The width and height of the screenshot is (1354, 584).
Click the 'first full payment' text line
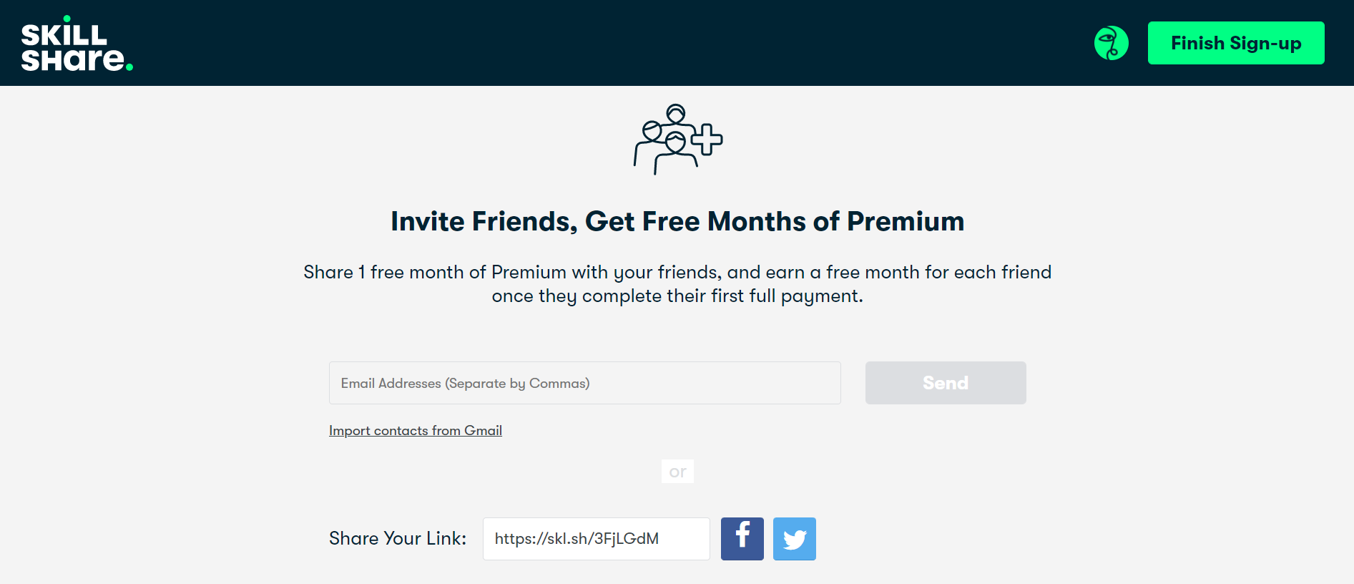click(x=677, y=296)
